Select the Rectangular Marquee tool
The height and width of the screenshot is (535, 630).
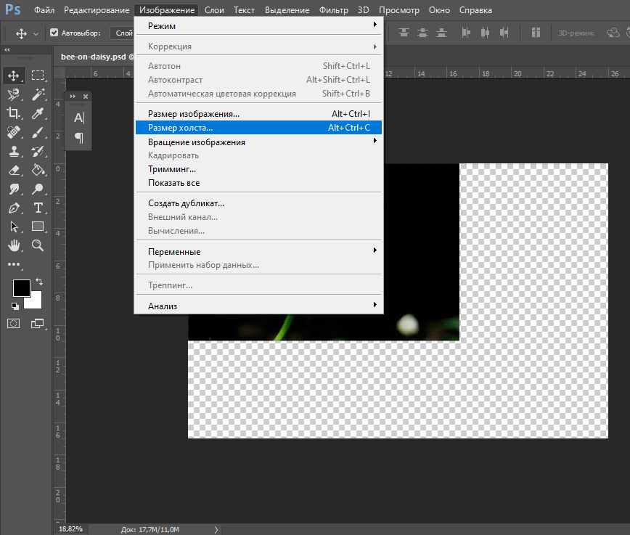(38, 75)
